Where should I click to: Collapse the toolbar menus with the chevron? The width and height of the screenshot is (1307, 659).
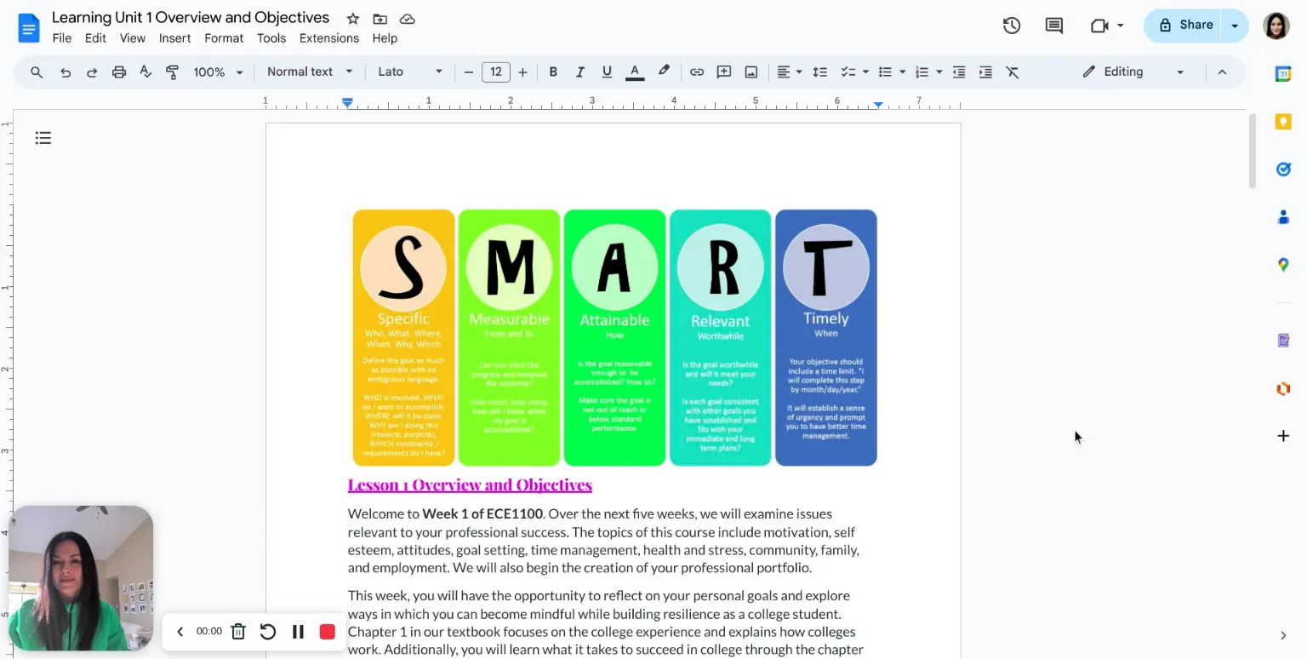coord(1222,72)
